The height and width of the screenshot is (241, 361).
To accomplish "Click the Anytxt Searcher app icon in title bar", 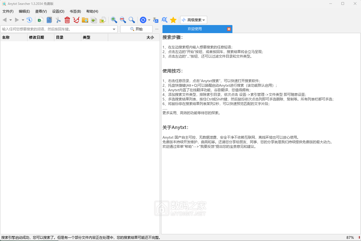I will (x=4, y=4).
